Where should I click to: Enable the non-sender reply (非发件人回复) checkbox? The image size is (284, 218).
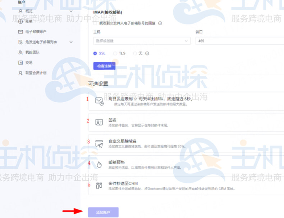click(95, 23)
